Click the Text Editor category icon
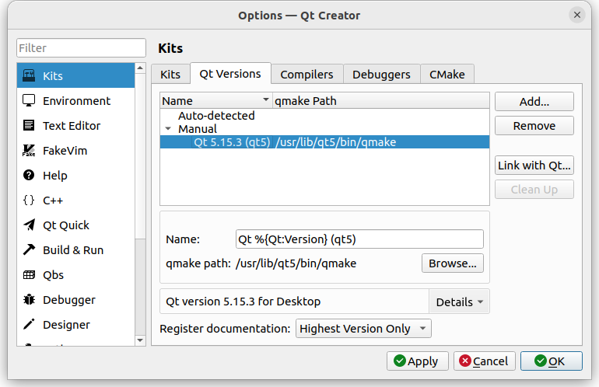This screenshot has width=599, height=387. pos(29,125)
